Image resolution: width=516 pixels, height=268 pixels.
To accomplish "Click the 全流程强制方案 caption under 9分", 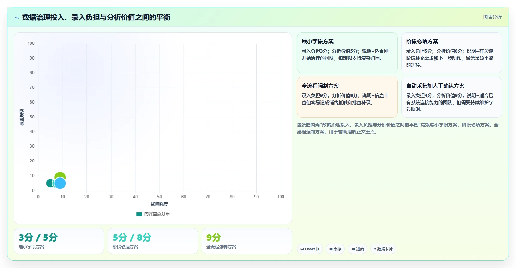I will tap(221, 247).
